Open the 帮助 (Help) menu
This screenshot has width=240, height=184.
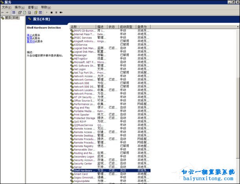coord(46,7)
